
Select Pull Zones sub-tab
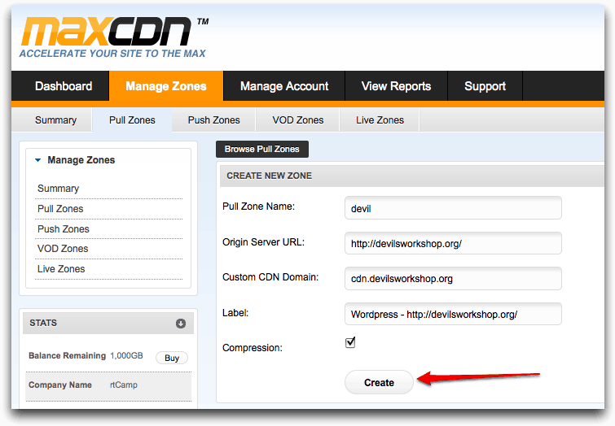click(x=132, y=120)
